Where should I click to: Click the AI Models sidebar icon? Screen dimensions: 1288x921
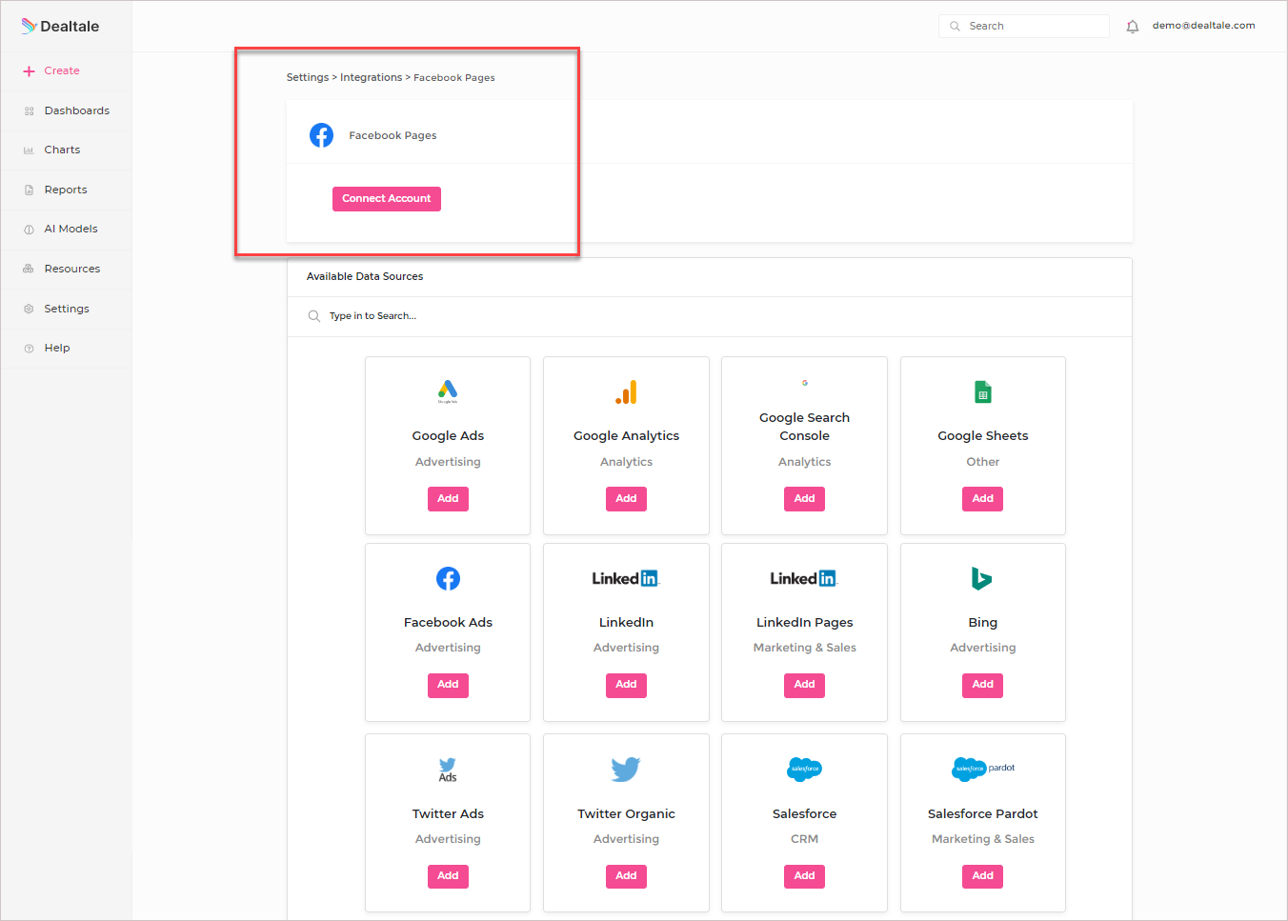point(29,230)
